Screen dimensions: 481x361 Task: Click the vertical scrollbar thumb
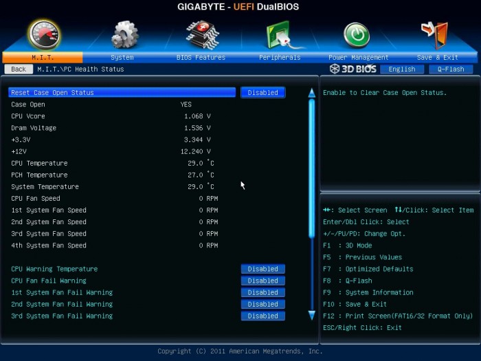pos(312,168)
